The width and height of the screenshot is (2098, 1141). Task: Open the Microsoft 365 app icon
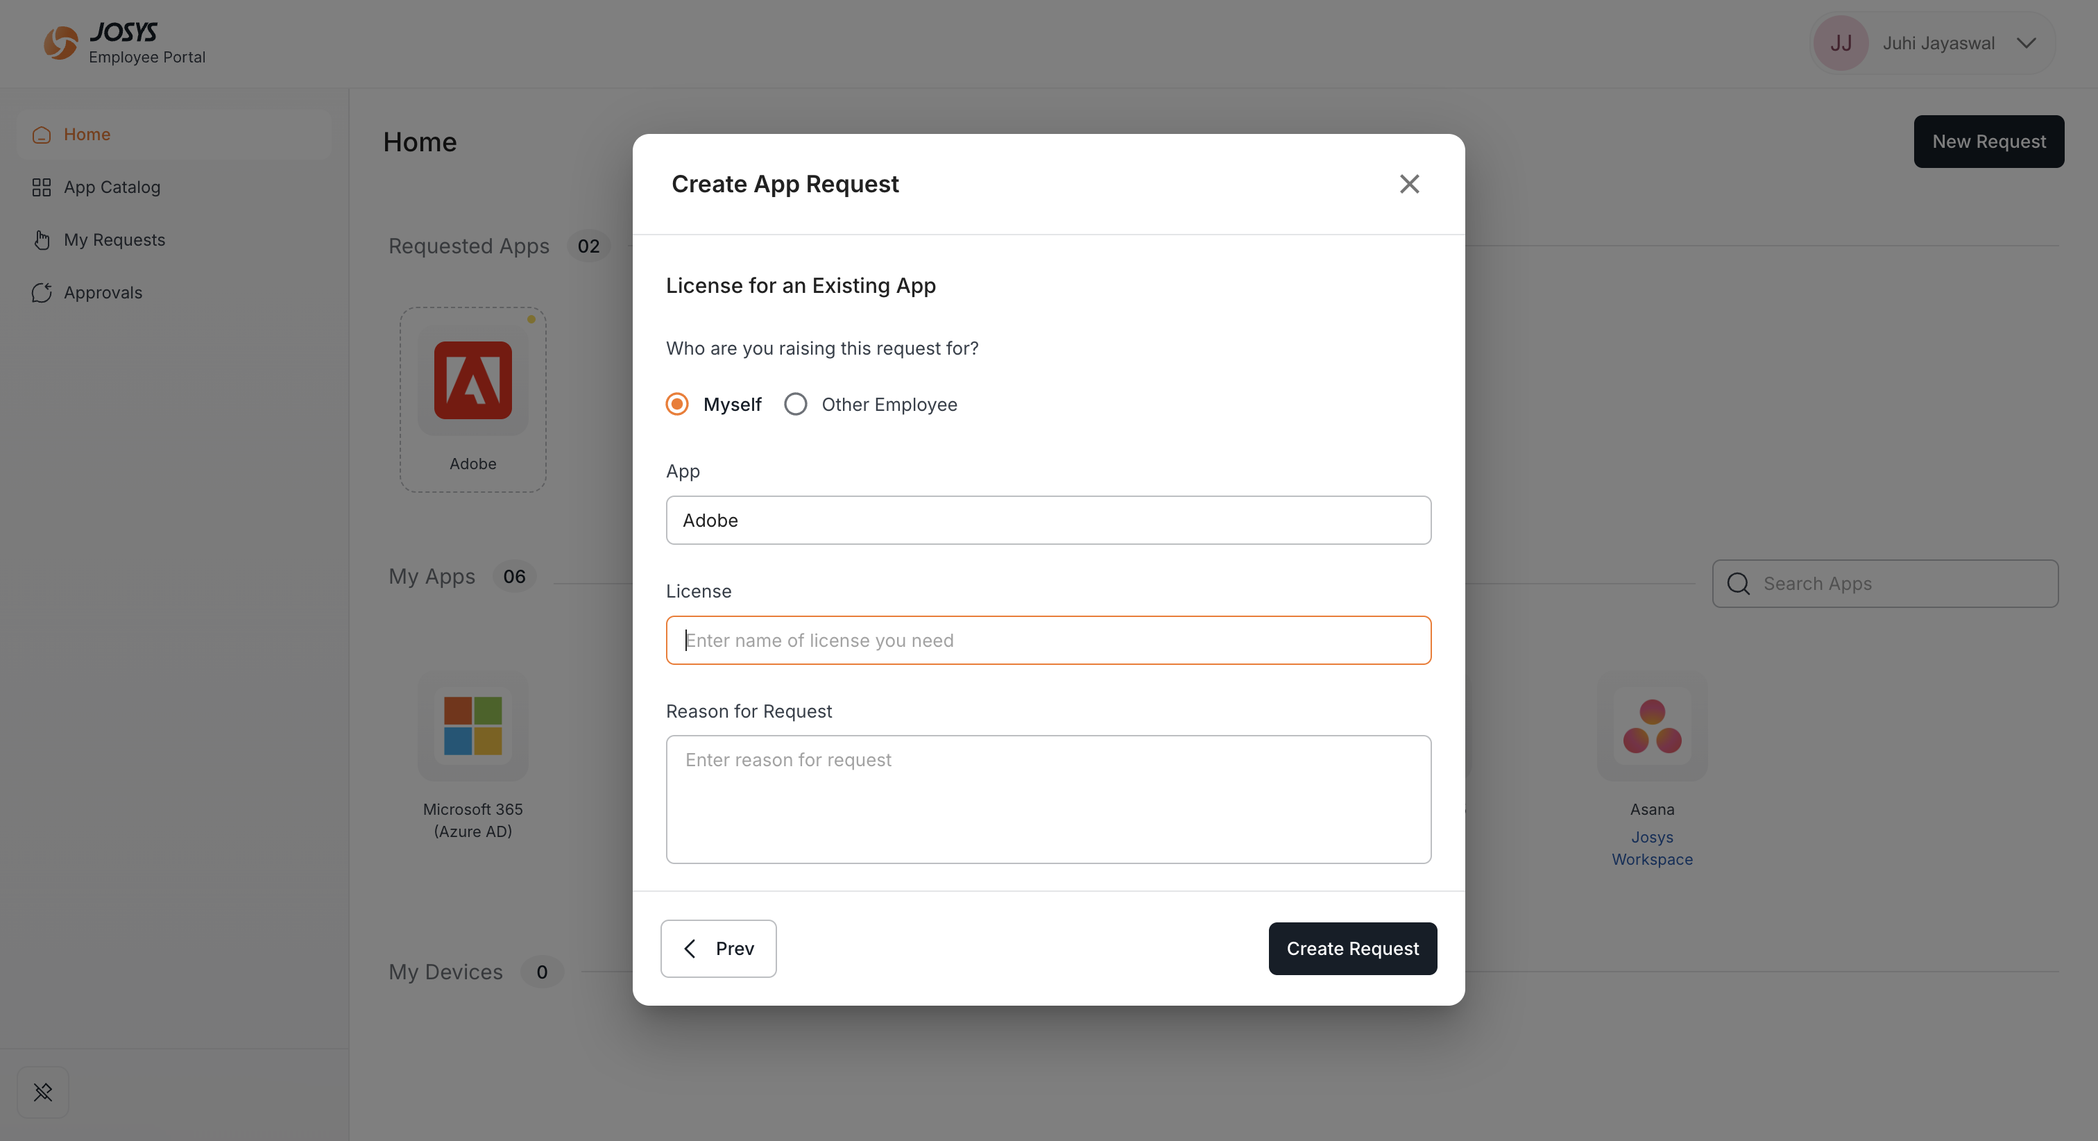473,725
